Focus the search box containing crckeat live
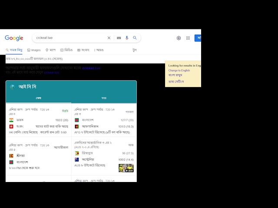 point(70,38)
